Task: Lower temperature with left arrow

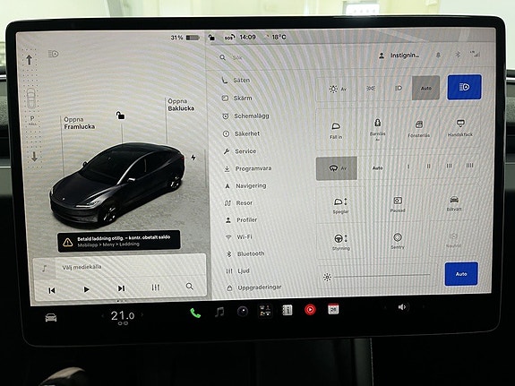Action: pos(102,316)
